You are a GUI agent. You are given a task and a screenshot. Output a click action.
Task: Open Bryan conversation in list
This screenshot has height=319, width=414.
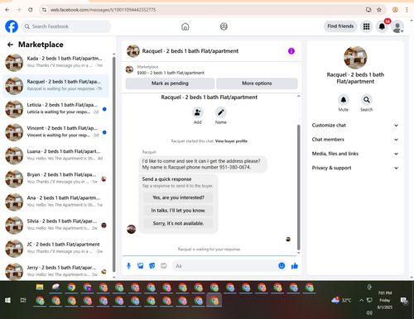[55, 179]
